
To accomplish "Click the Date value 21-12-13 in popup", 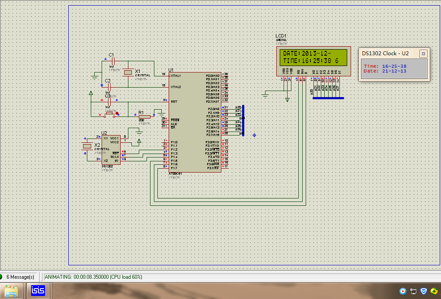I will 394,71.
